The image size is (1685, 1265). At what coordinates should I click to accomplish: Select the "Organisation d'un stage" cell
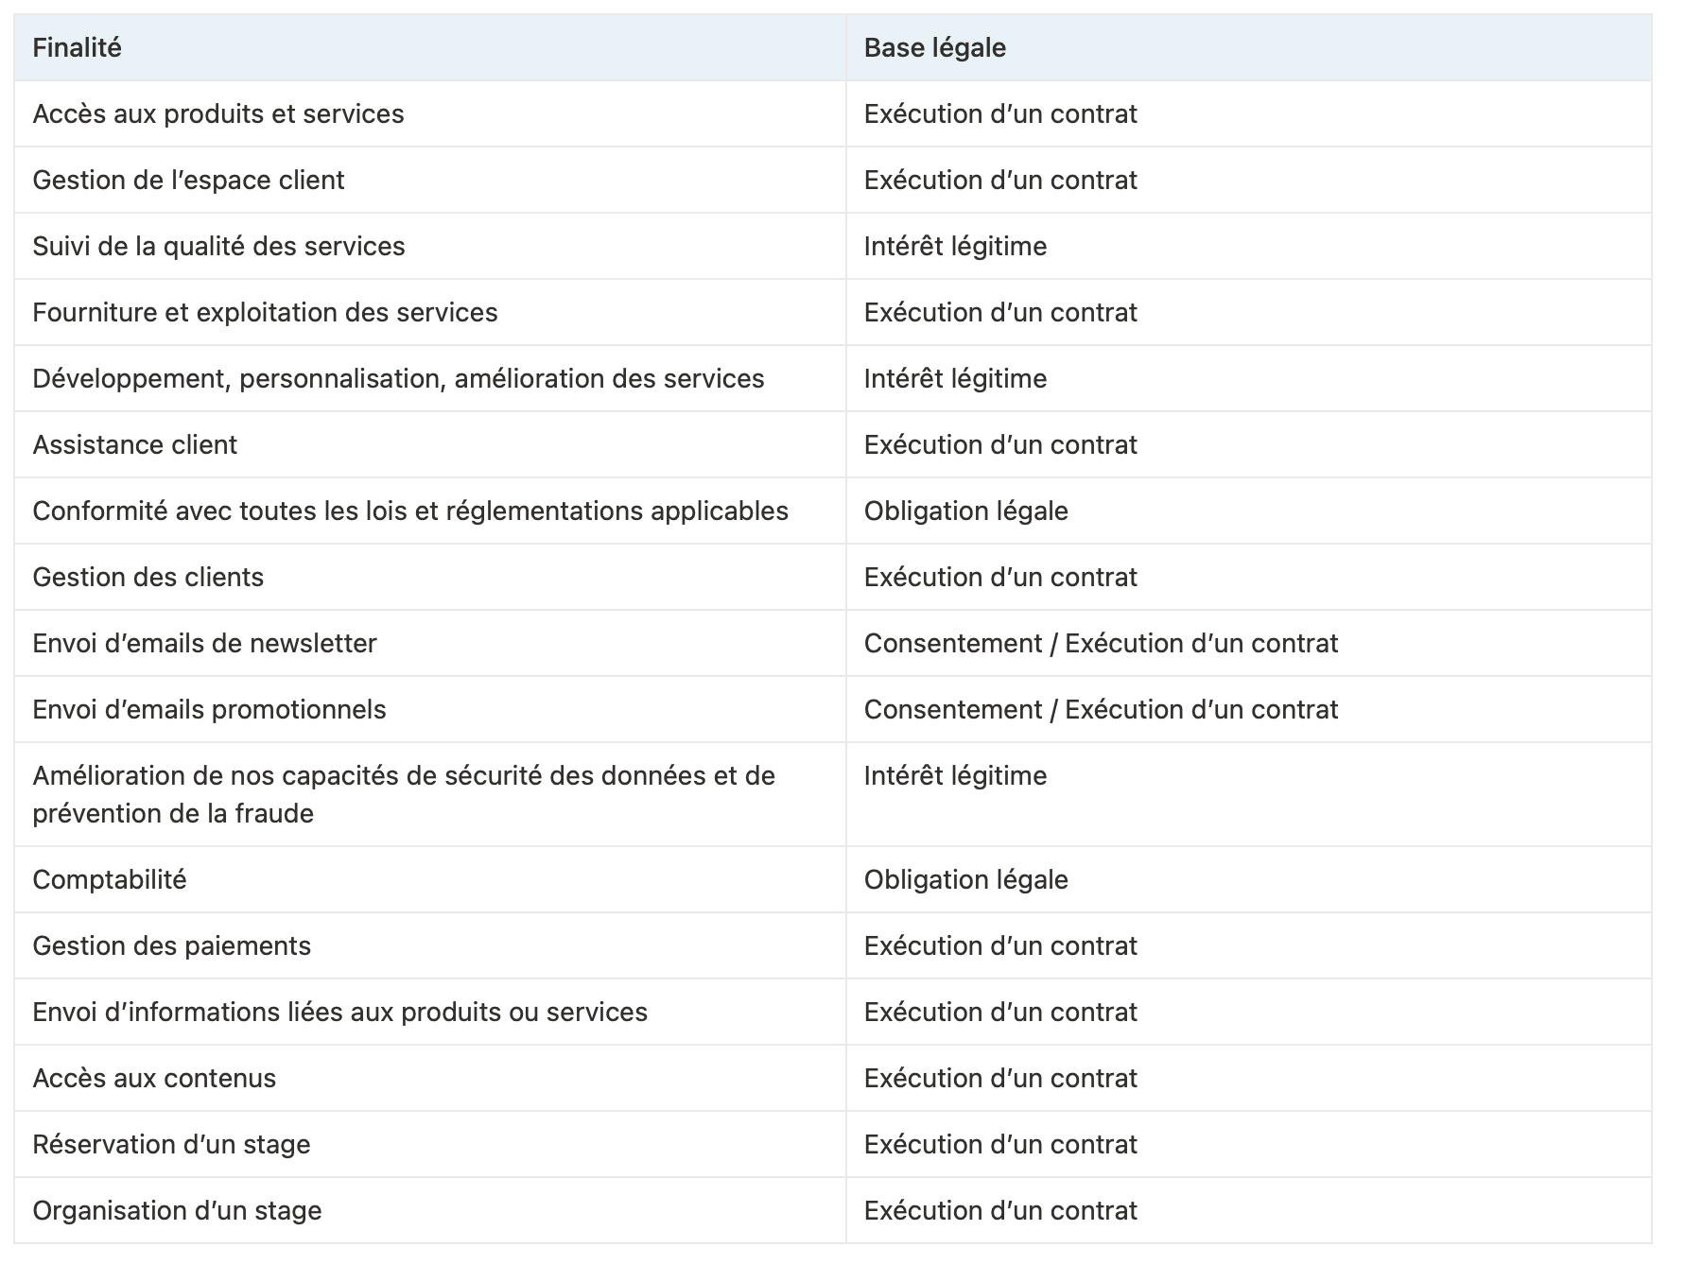[177, 1211]
